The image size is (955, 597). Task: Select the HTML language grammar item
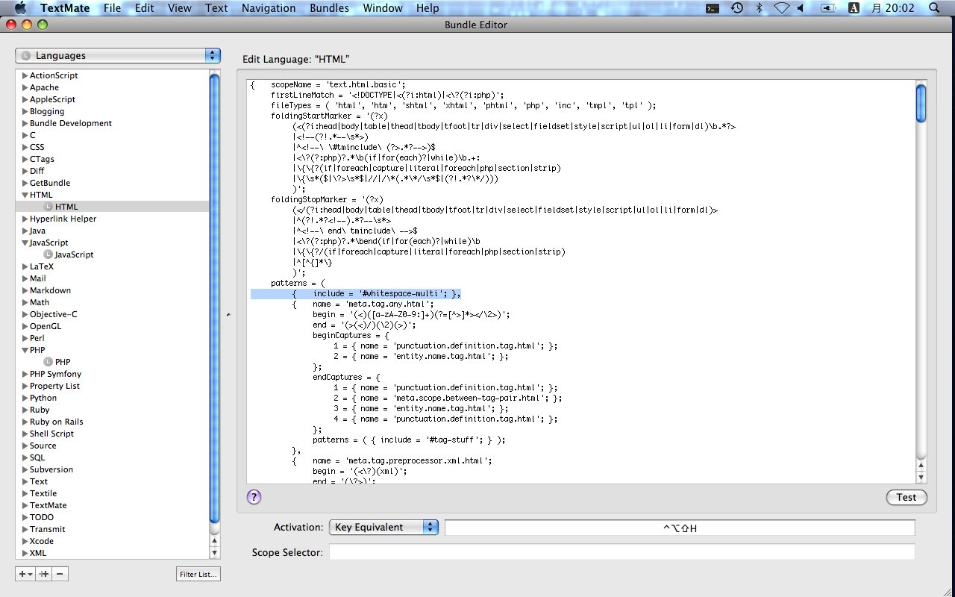click(x=66, y=207)
